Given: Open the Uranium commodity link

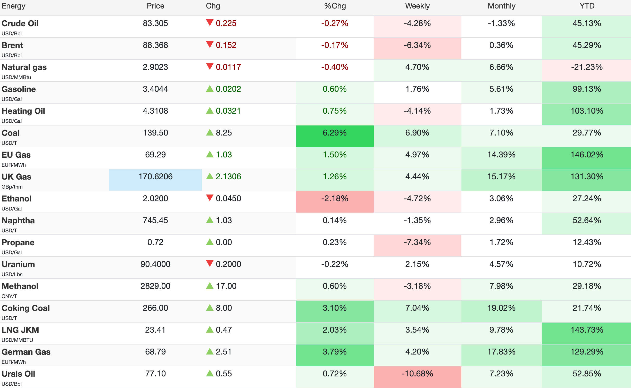Looking at the screenshot, I should (x=18, y=264).
